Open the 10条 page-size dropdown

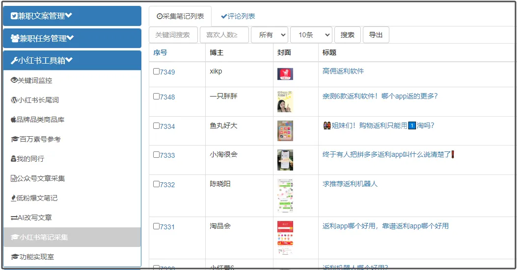(311, 35)
